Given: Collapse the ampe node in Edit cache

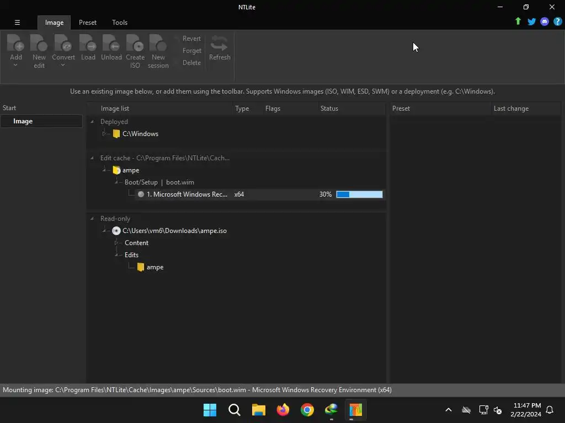Looking at the screenshot, I should click(104, 170).
